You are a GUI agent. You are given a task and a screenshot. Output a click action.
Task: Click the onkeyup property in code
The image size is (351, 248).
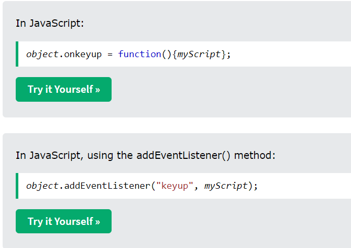coord(83,55)
